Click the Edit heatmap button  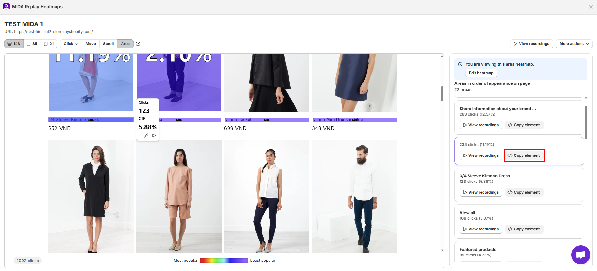point(481,73)
